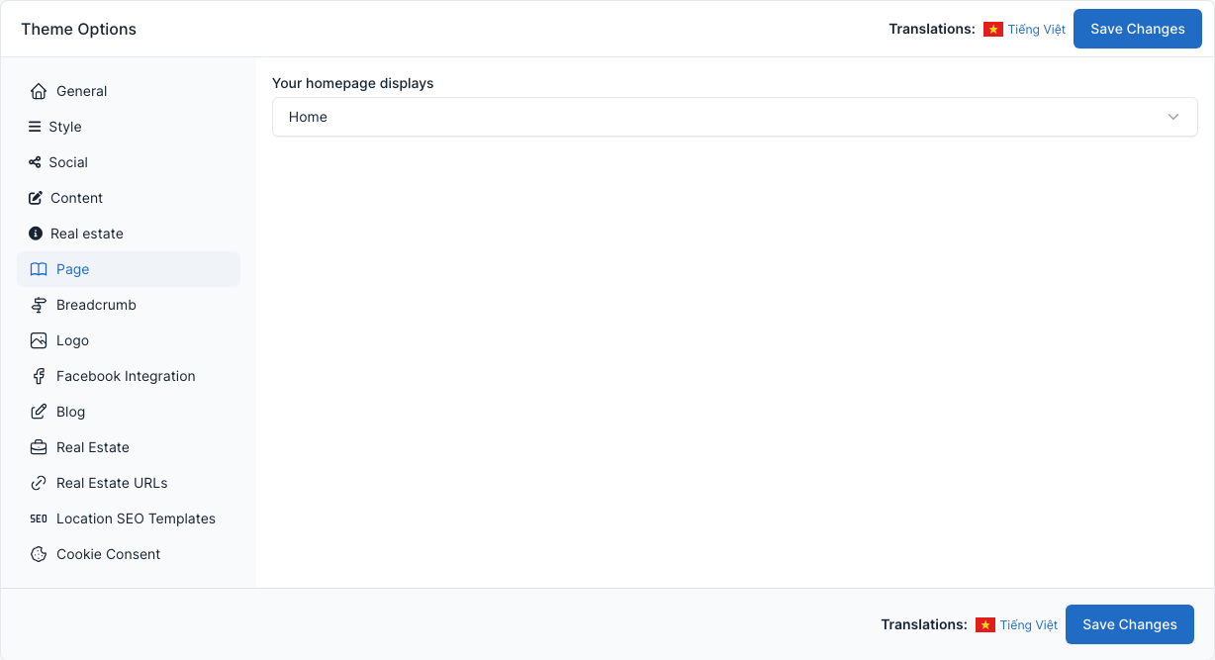
Task: Click the Real Estate briefcase icon
Action: tap(39, 447)
